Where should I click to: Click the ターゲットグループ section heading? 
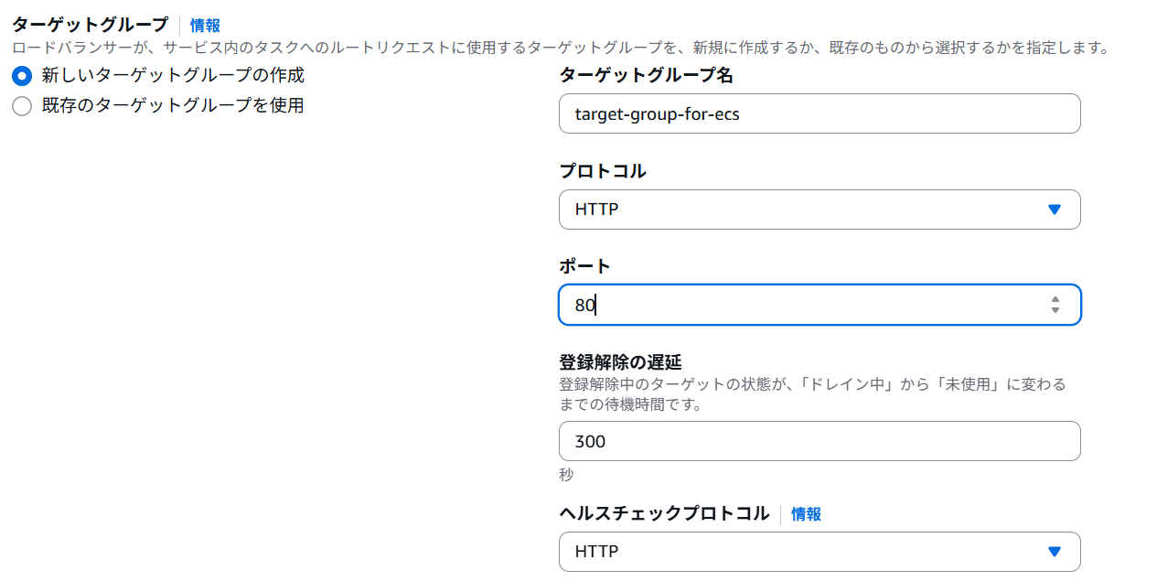90,25
